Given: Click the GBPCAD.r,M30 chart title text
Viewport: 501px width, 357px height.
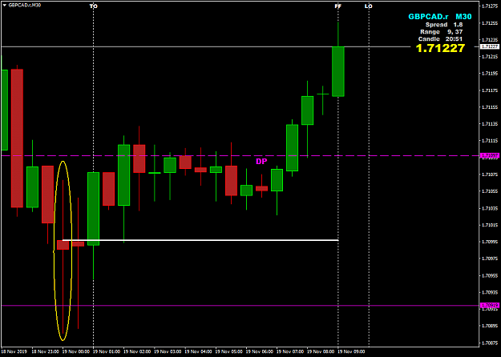Looking at the screenshot, I should click(x=25, y=5).
